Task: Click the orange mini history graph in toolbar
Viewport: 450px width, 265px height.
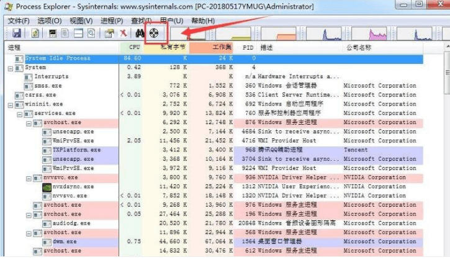Action: pyautogui.click(x=279, y=34)
